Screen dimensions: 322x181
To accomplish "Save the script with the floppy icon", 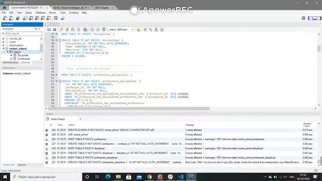I will [x=55, y=30].
